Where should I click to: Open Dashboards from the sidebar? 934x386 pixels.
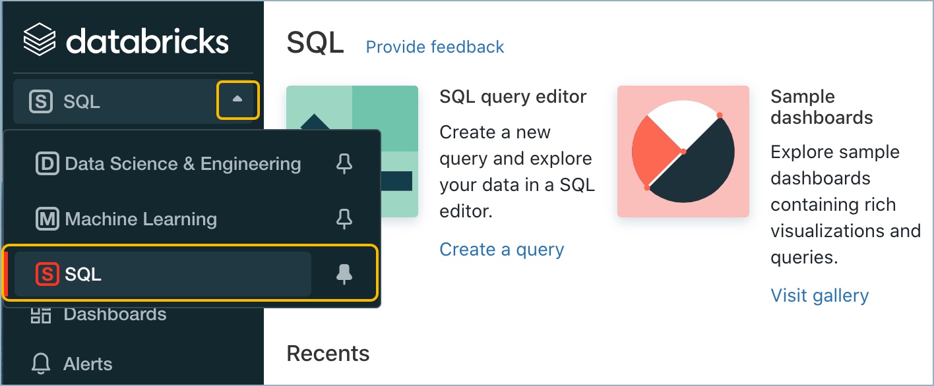coord(115,314)
